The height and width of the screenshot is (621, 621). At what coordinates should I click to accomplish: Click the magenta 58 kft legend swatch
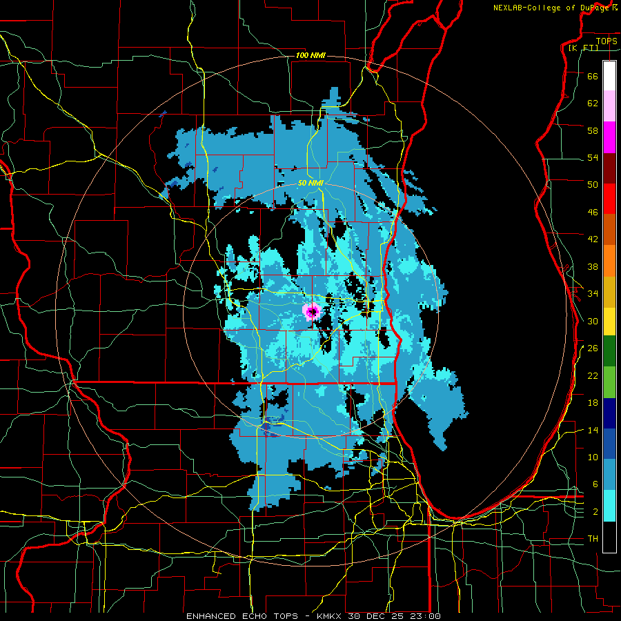click(x=609, y=137)
